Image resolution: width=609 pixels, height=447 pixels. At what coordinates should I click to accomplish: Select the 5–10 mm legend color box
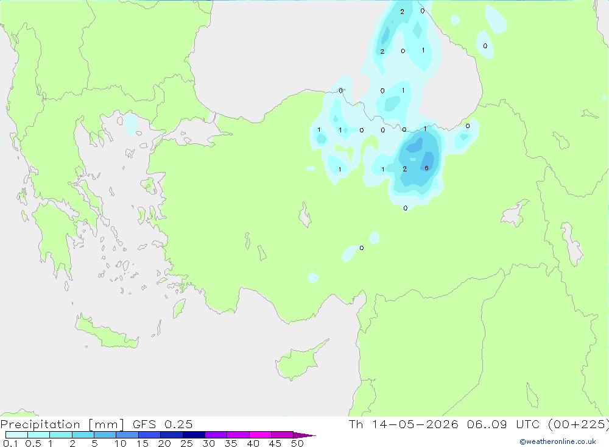105,435
